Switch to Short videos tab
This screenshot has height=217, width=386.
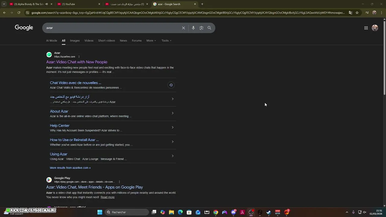[106, 40]
